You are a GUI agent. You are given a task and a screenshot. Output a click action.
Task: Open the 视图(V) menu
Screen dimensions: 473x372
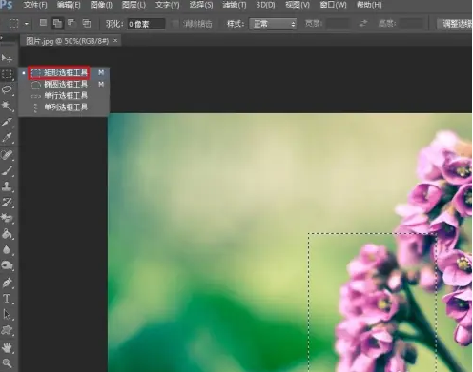click(298, 5)
